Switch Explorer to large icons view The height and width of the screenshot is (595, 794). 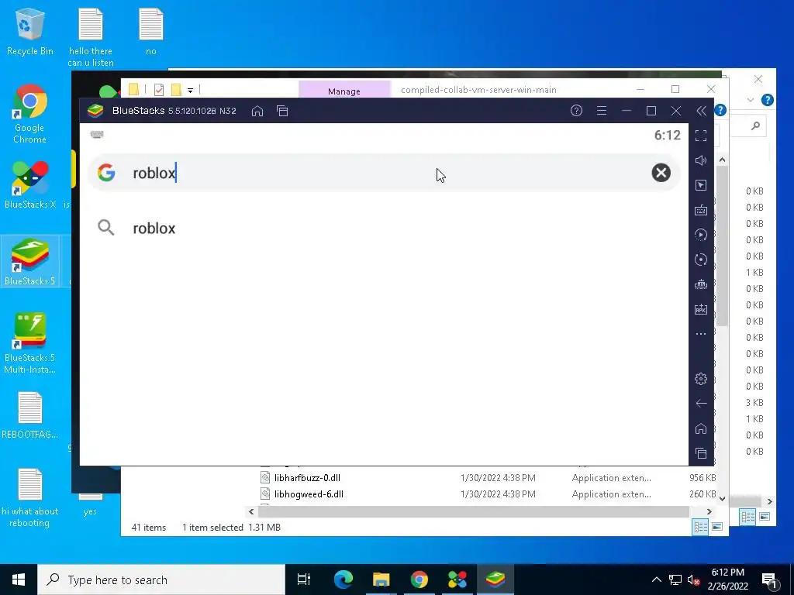pyautogui.click(x=717, y=527)
